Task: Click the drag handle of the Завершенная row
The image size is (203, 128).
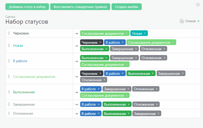Action: coord(9,104)
